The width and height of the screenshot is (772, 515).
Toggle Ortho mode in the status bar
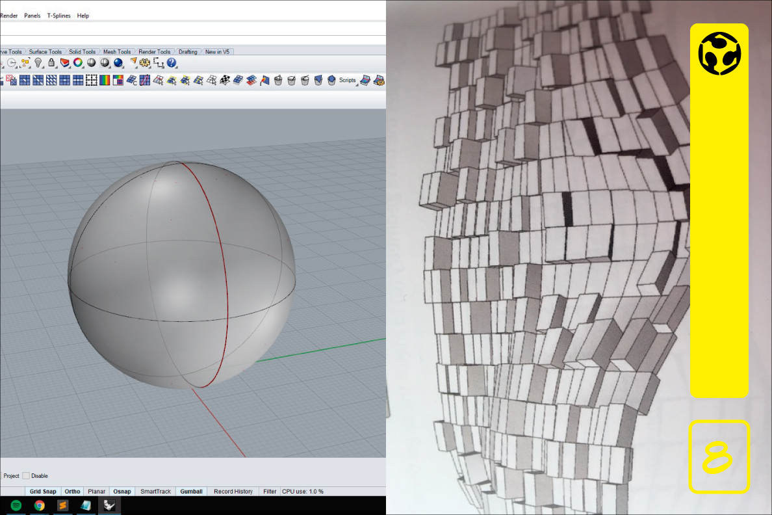pyautogui.click(x=72, y=492)
